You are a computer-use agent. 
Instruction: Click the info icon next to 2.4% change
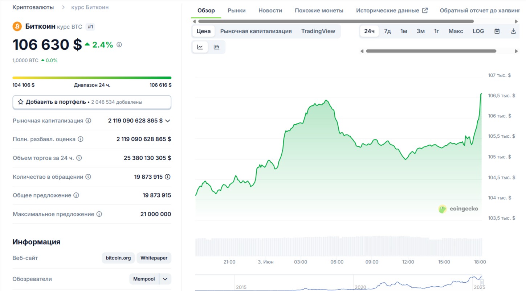119,45
